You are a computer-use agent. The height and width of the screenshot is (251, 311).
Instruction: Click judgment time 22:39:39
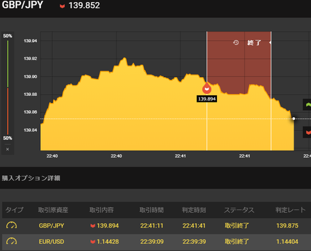click(x=194, y=241)
